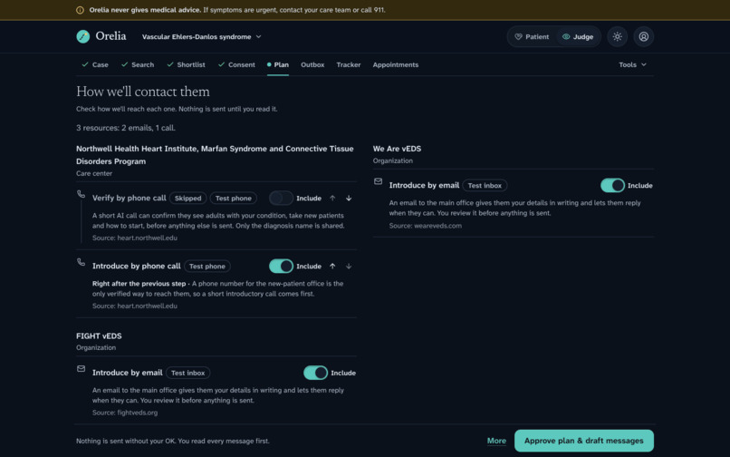The width and height of the screenshot is (730, 457).
Task: Turn off We Are vEDS email Include toggle
Action: (612, 185)
